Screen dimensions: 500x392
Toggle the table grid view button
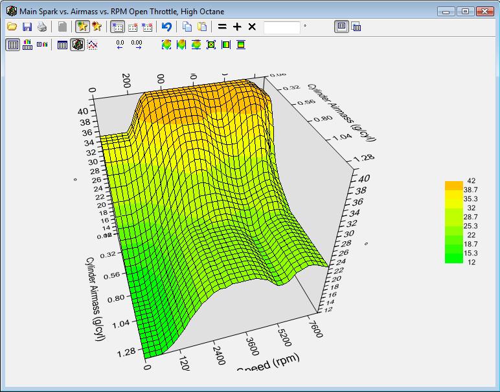pyautogui.click(x=62, y=45)
